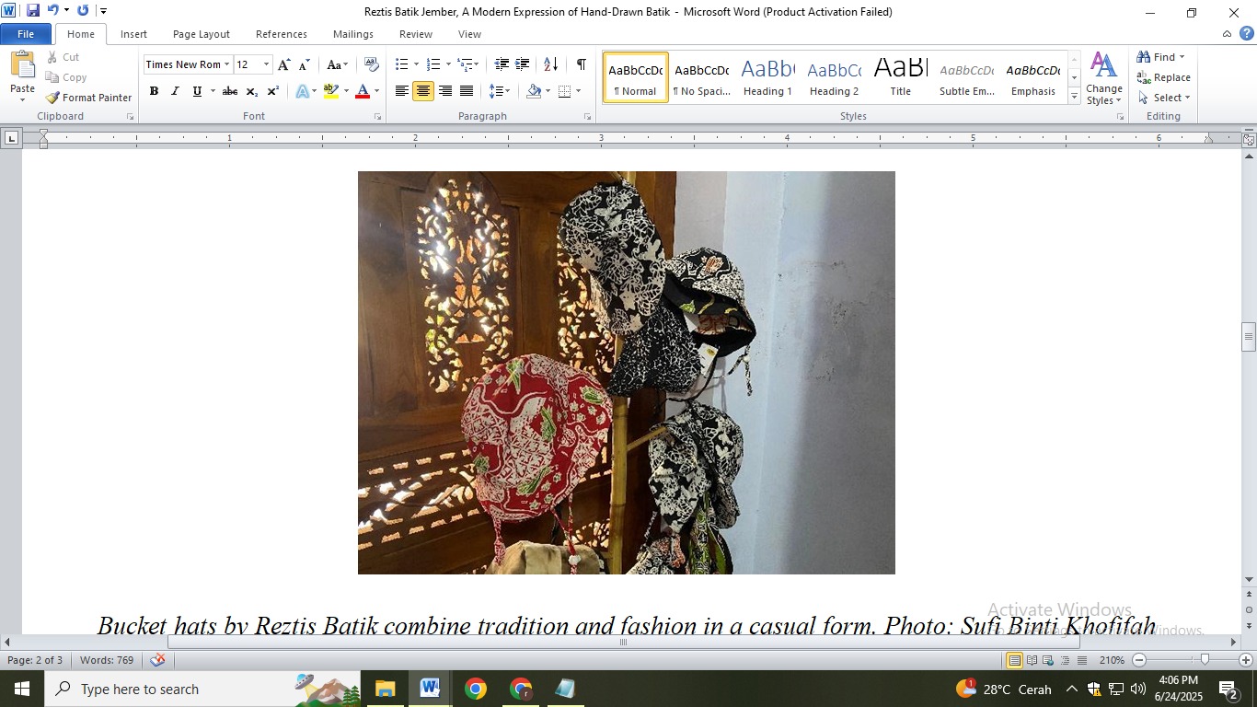1257x707 pixels.
Task: Apply text highlight color
Action: pyautogui.click(x=331, y=91)
